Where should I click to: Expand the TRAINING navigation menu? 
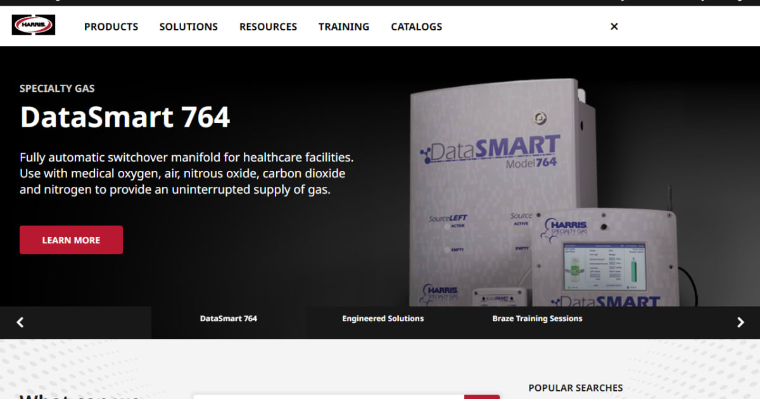coord(344,27)
